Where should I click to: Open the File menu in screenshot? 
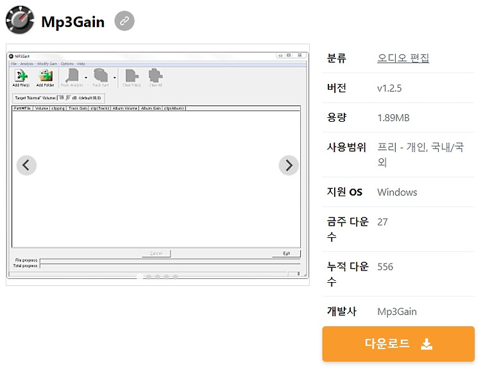click(x=14, y=63)
